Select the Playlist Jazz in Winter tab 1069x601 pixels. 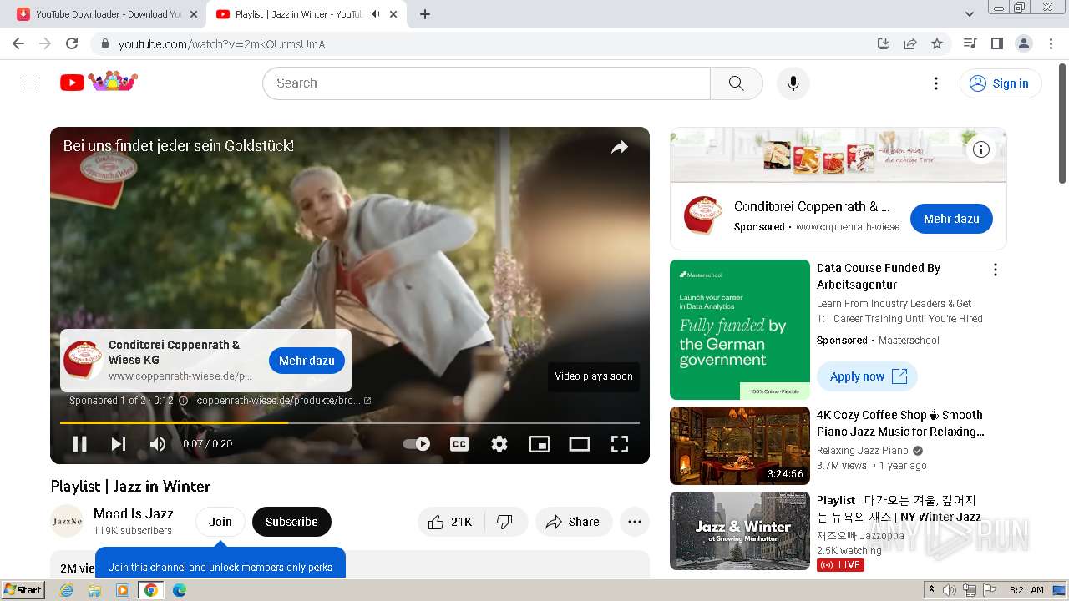point(306,14)
